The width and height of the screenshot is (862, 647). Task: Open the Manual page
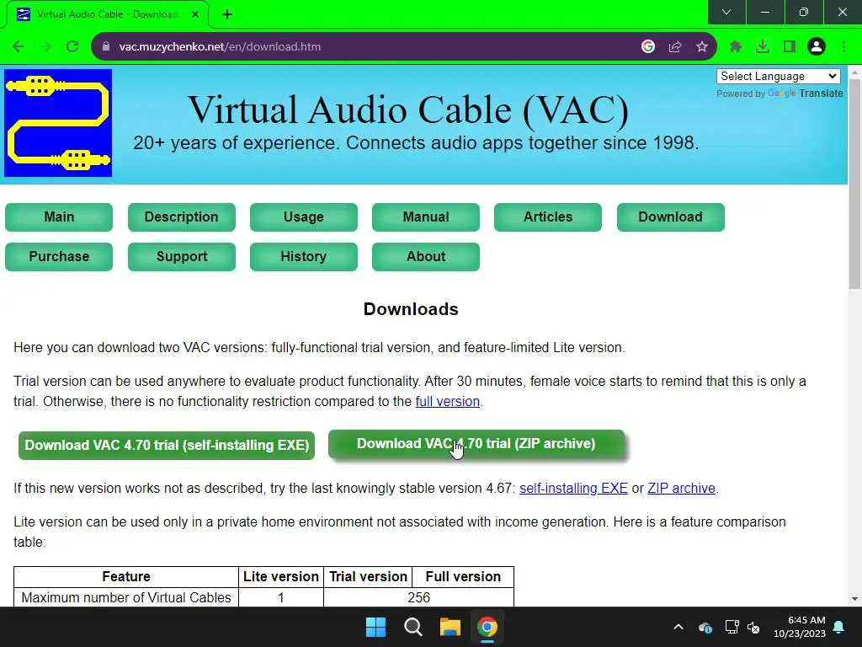(x=425, y=217)
